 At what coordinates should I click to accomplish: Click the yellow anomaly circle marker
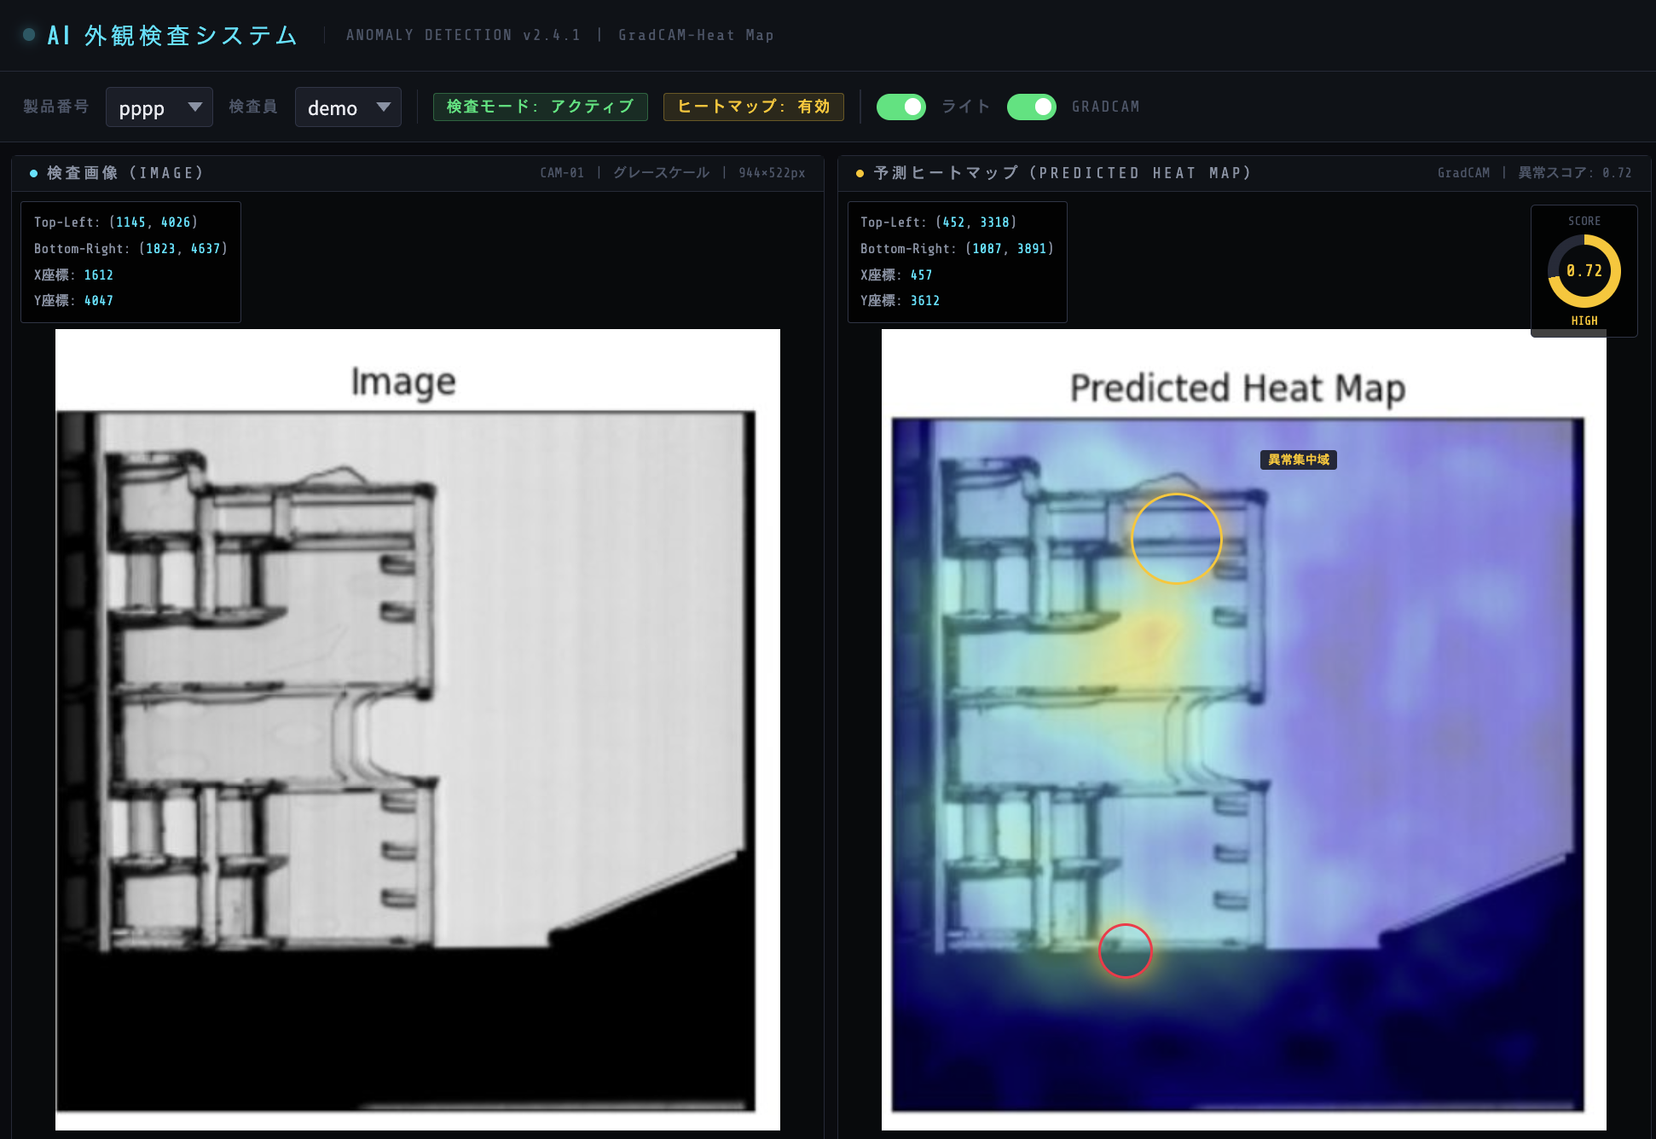(x=1177, y=539)
